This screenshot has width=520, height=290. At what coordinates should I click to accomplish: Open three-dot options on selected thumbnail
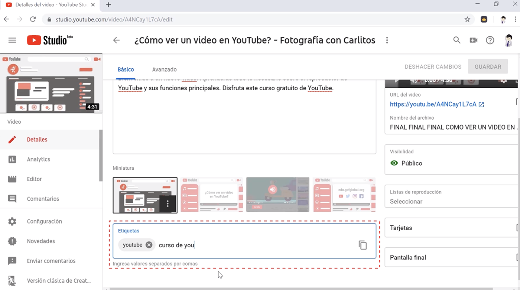[168, 203]
